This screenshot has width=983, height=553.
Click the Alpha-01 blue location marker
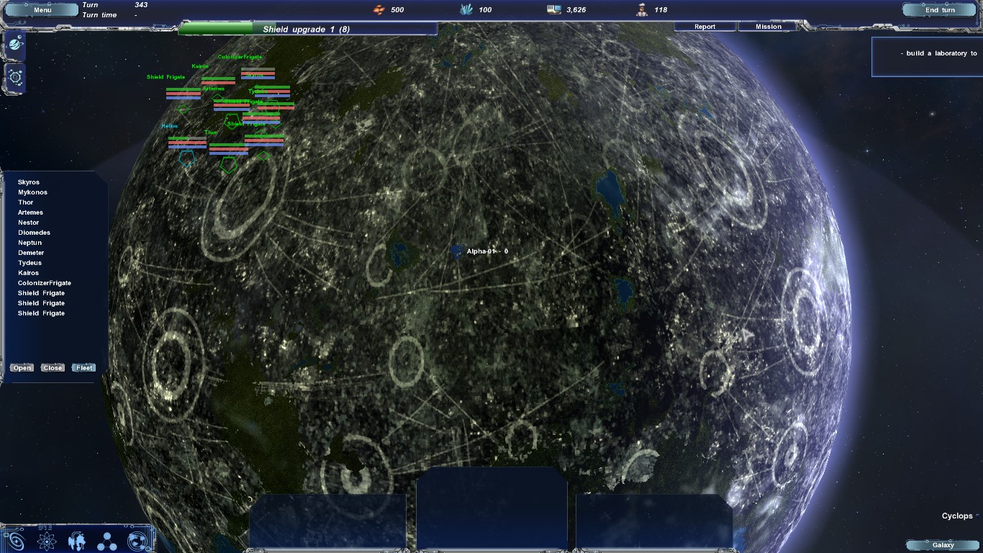point(457,251)
